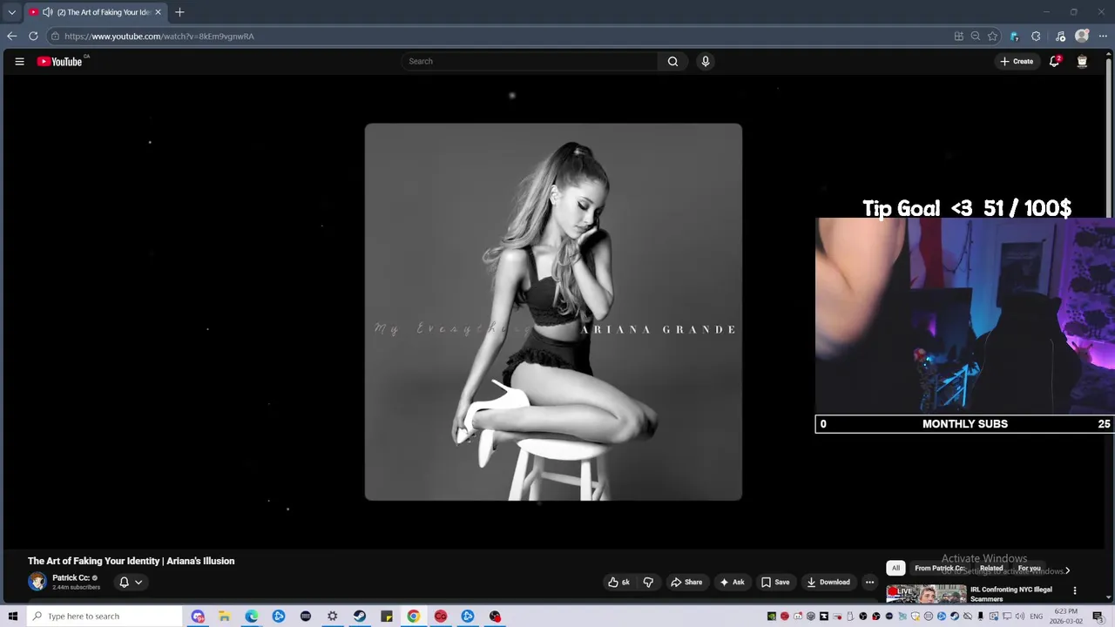
Task: Open volume speaker in system tray
Action: point(1020,617)
